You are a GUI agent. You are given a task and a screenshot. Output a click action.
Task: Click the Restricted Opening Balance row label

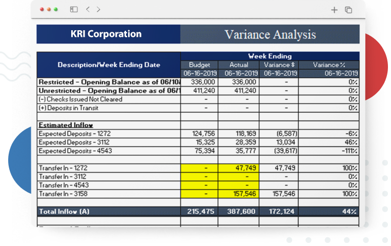[x=109, y=82]
